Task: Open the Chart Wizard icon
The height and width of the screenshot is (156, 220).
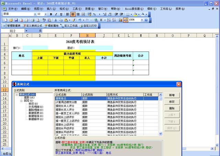Action: coord(120,20)
